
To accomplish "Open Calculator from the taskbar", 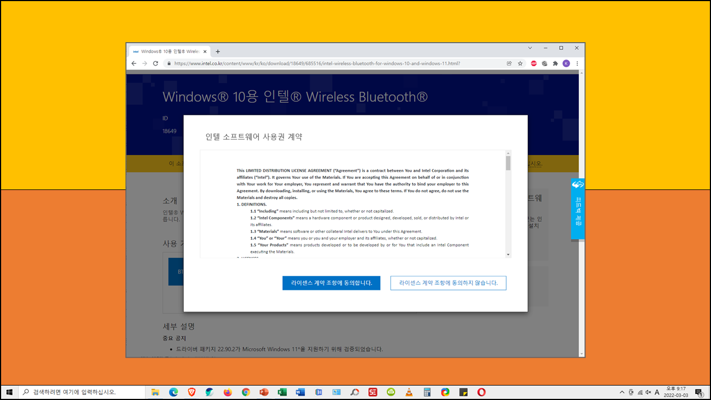I will click(427, 392).
